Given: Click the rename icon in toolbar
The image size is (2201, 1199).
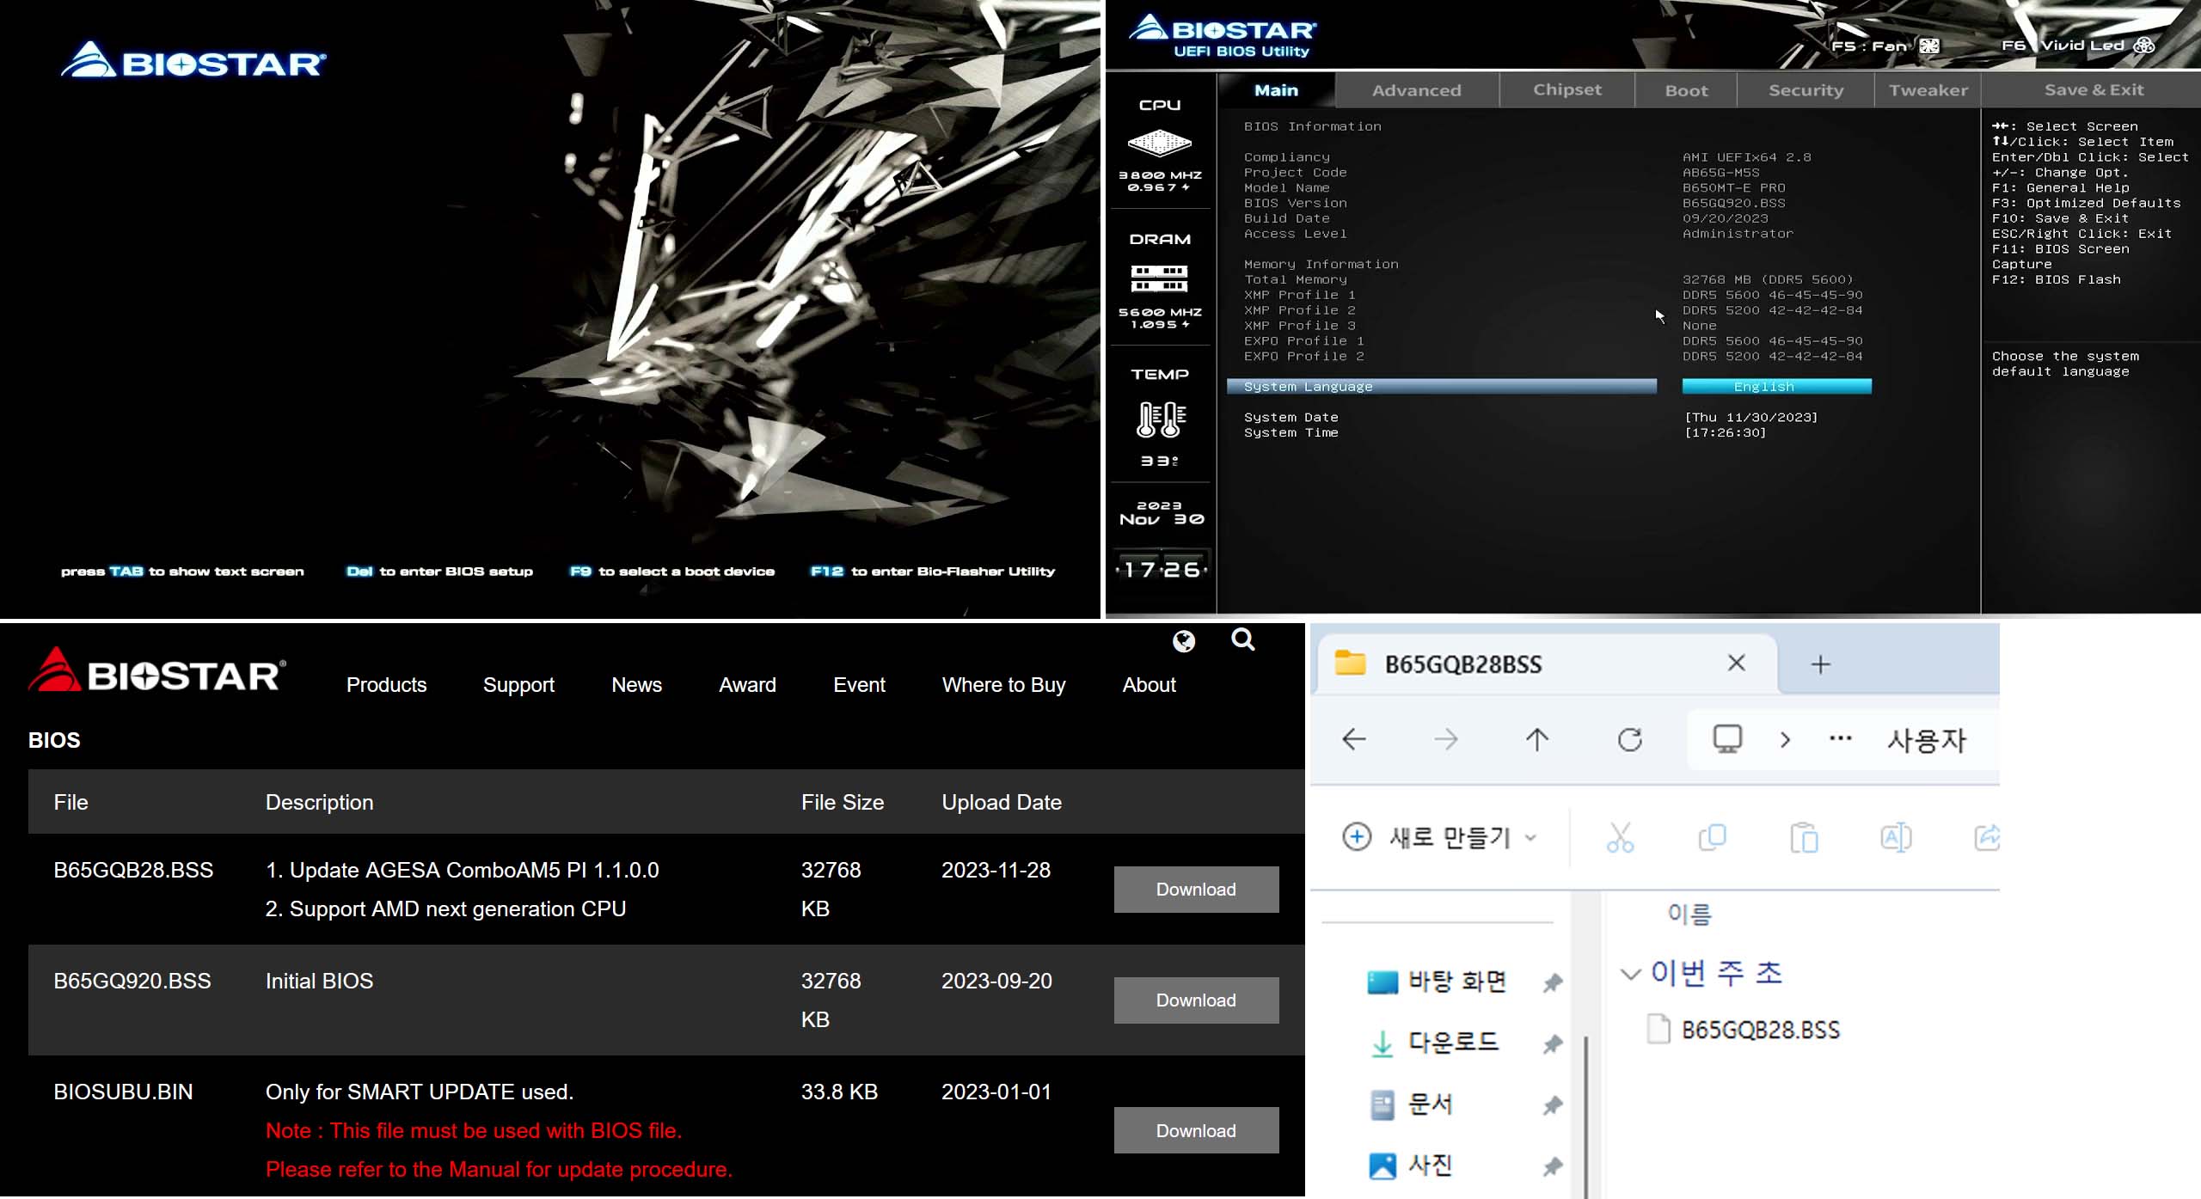Looking at the screenshot, I should [1896, 837].
